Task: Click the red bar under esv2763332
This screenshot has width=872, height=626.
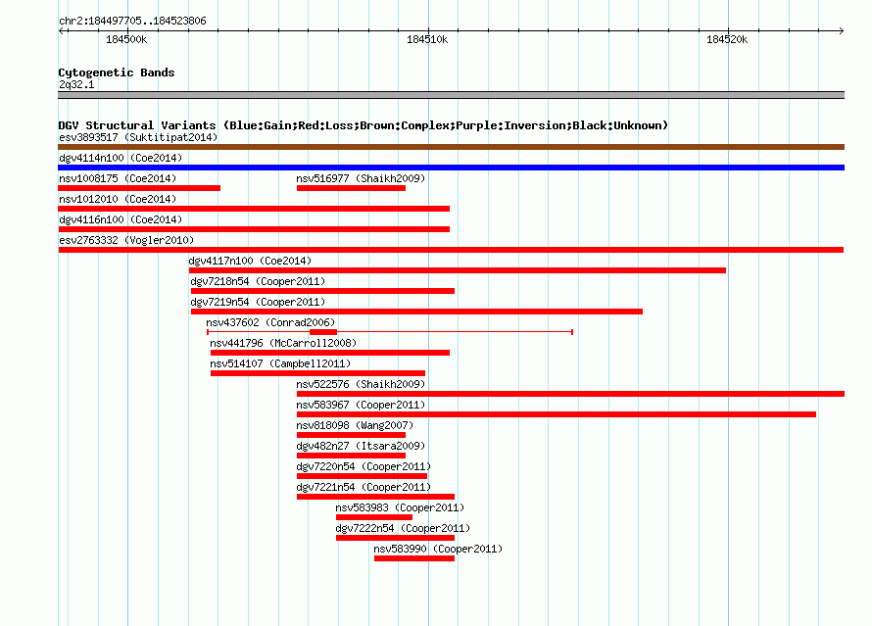Action: click(x=451, y=250)
